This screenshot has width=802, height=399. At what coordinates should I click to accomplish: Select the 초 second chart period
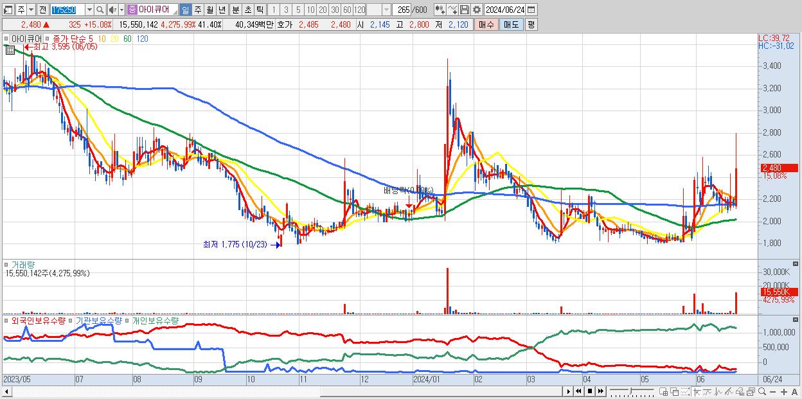(247, 10)
